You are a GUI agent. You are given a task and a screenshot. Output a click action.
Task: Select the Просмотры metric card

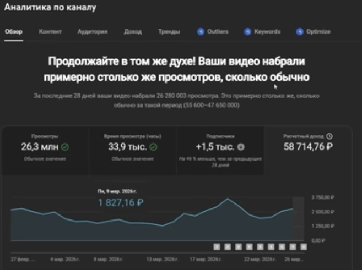pos(45,151)
